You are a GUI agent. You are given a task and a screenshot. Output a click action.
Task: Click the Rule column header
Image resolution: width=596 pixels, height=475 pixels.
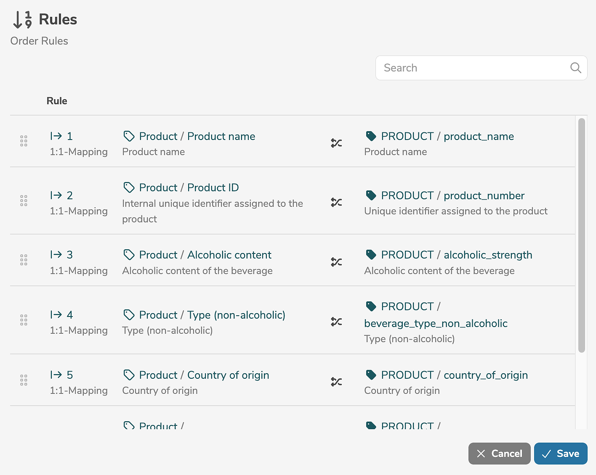pos(57,101)
